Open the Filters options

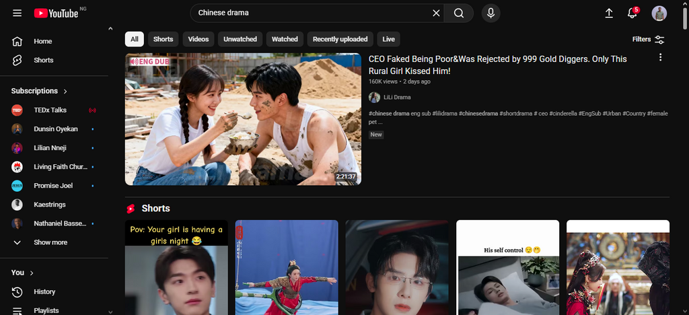649,39
